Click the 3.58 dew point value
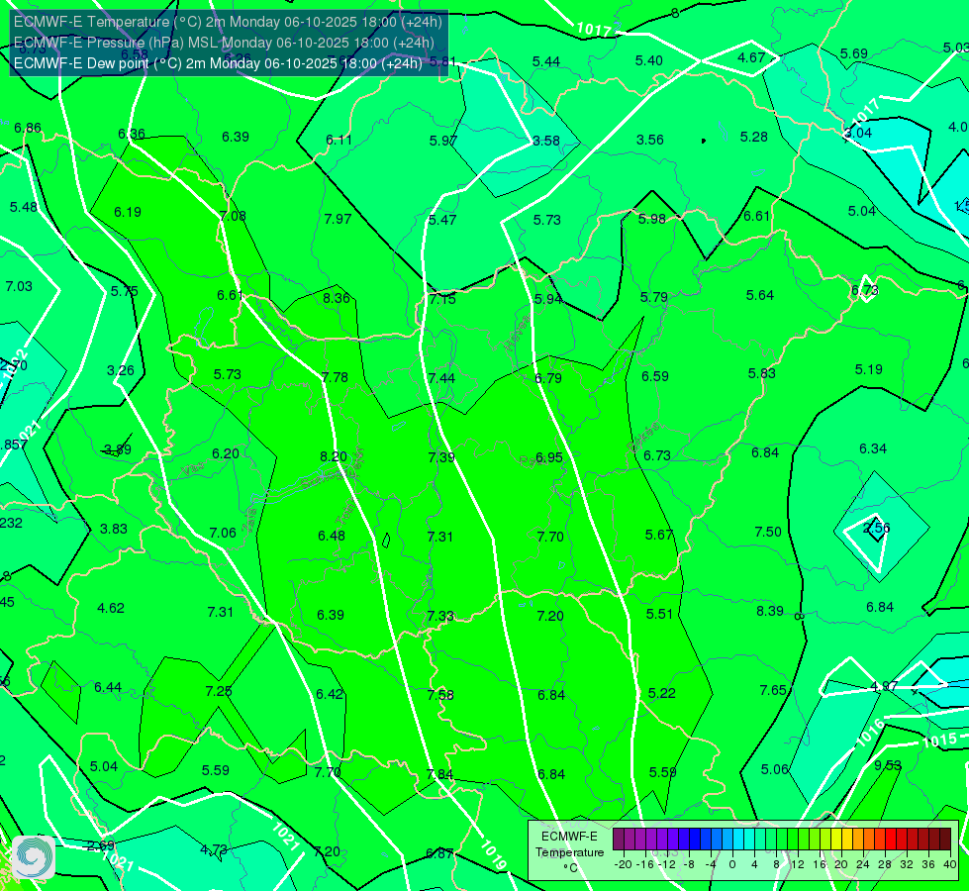This screenshot has width=969, height=891. point(546,141)
